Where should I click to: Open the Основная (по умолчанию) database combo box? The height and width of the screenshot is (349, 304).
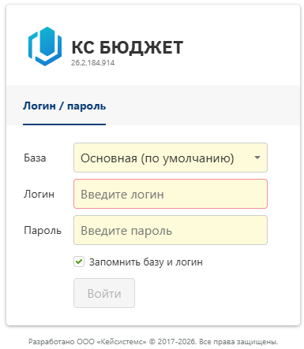point(171,158)
